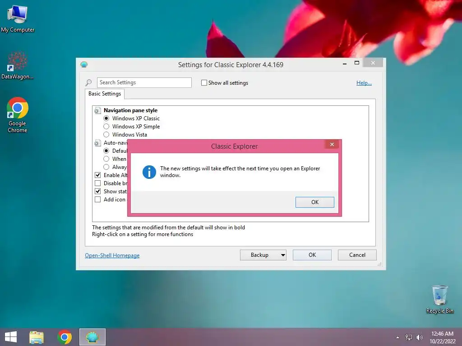Image resolution: width=462 pixels, height=346 pixels.
Task: Select the Default auto-navigate radio option
Action: tap(106, 150)
